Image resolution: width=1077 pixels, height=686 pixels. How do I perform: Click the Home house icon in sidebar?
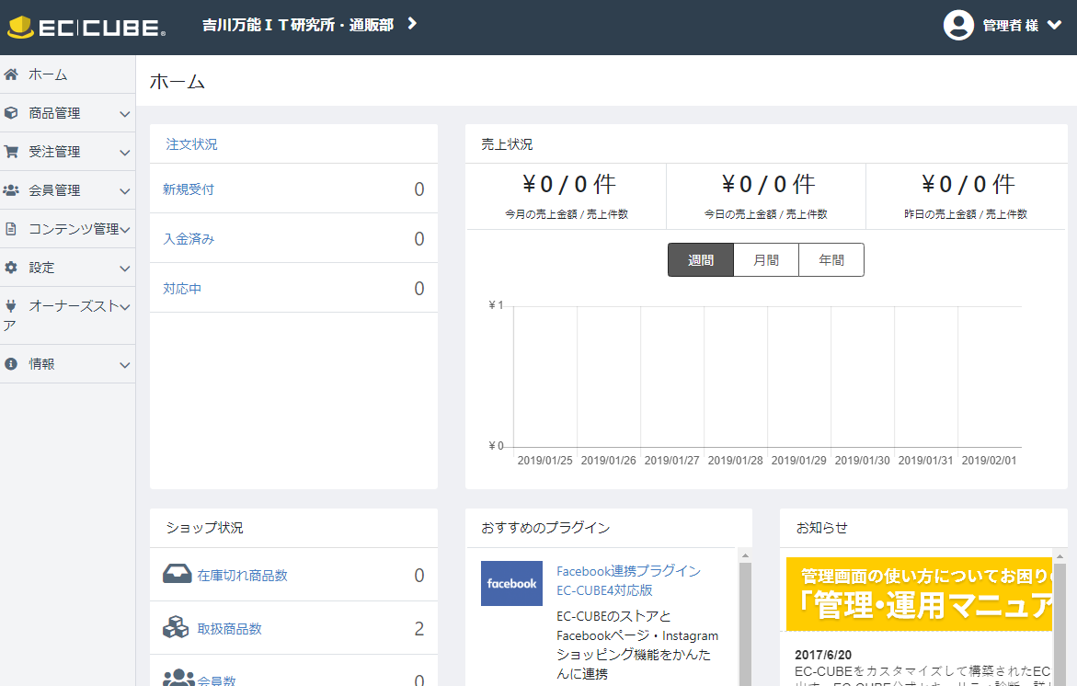[x=11, y=74]
